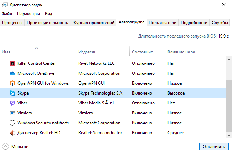Open the Параметры menu
Screen dimensions: 232x153
(29, 14)
